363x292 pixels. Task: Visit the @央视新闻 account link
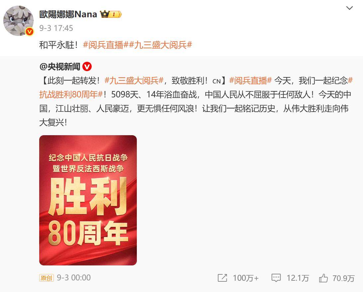(60, 67)
